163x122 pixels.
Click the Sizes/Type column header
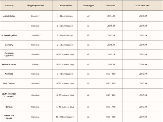(88, 5)
